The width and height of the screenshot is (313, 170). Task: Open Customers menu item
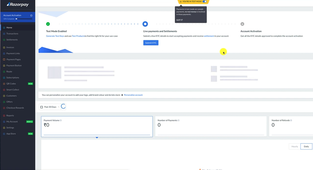11,96
